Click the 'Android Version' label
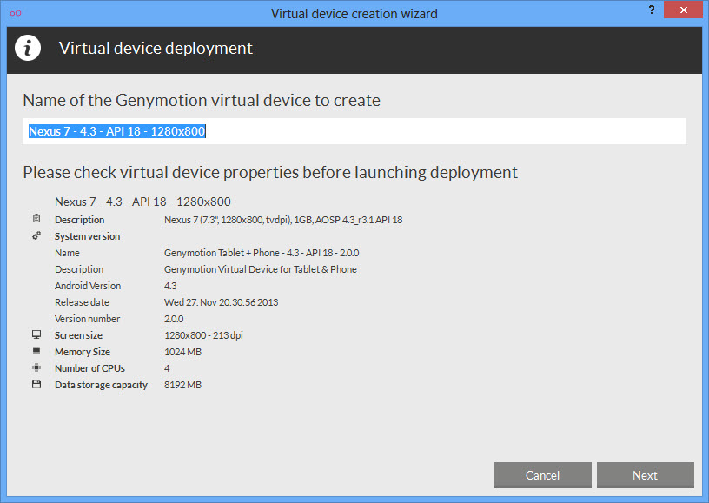This screenshot has width=709, height=503. tap(88, 286)
